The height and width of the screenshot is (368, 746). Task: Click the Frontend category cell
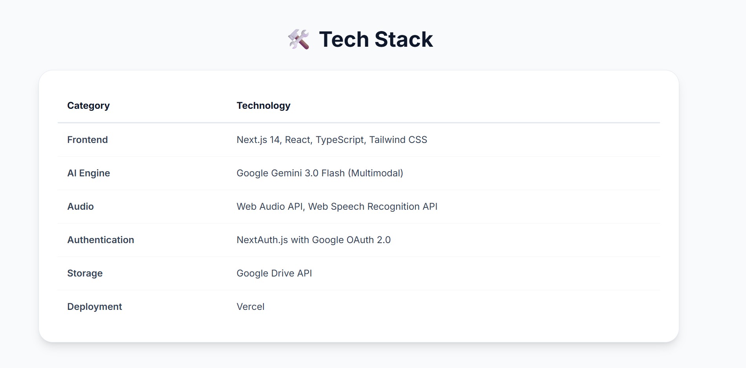pyautogui.click(x=88, y=140)
